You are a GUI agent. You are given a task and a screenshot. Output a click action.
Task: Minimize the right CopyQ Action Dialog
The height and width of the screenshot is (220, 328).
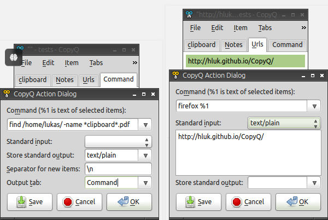pos(303,76)
